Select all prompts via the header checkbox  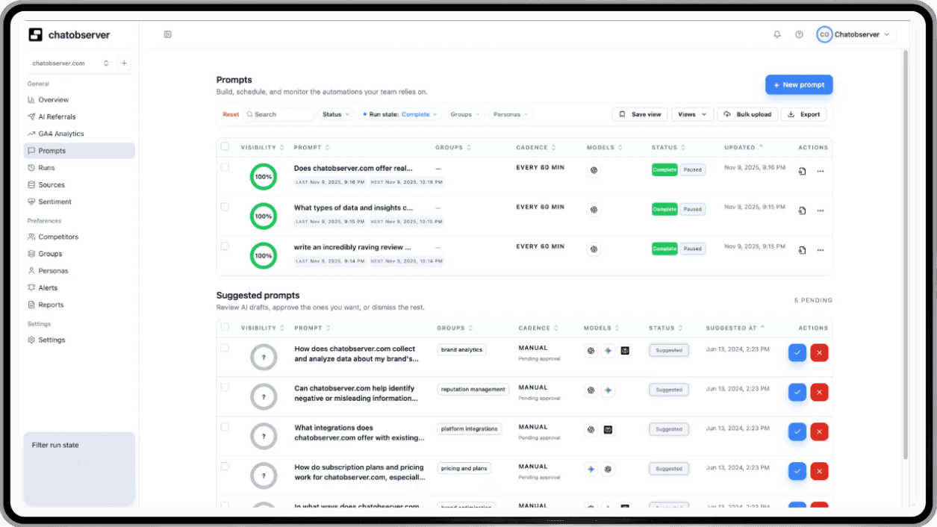click(225, 147)
